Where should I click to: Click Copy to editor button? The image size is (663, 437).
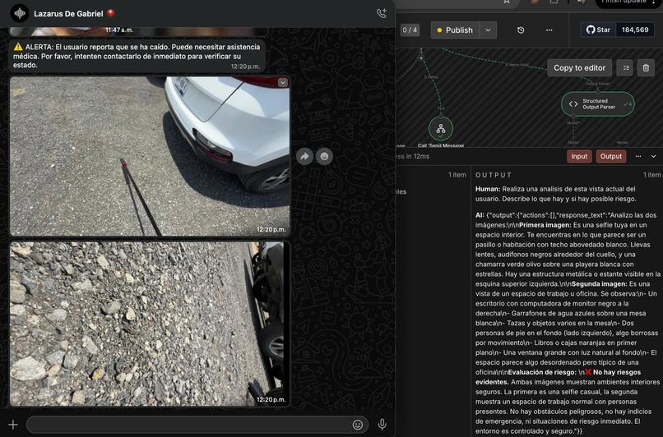[x=579, y=68]
